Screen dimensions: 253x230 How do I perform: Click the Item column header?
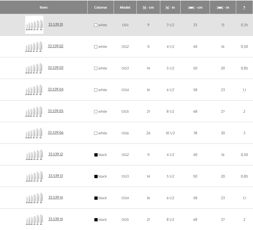(x=43, y=8)
